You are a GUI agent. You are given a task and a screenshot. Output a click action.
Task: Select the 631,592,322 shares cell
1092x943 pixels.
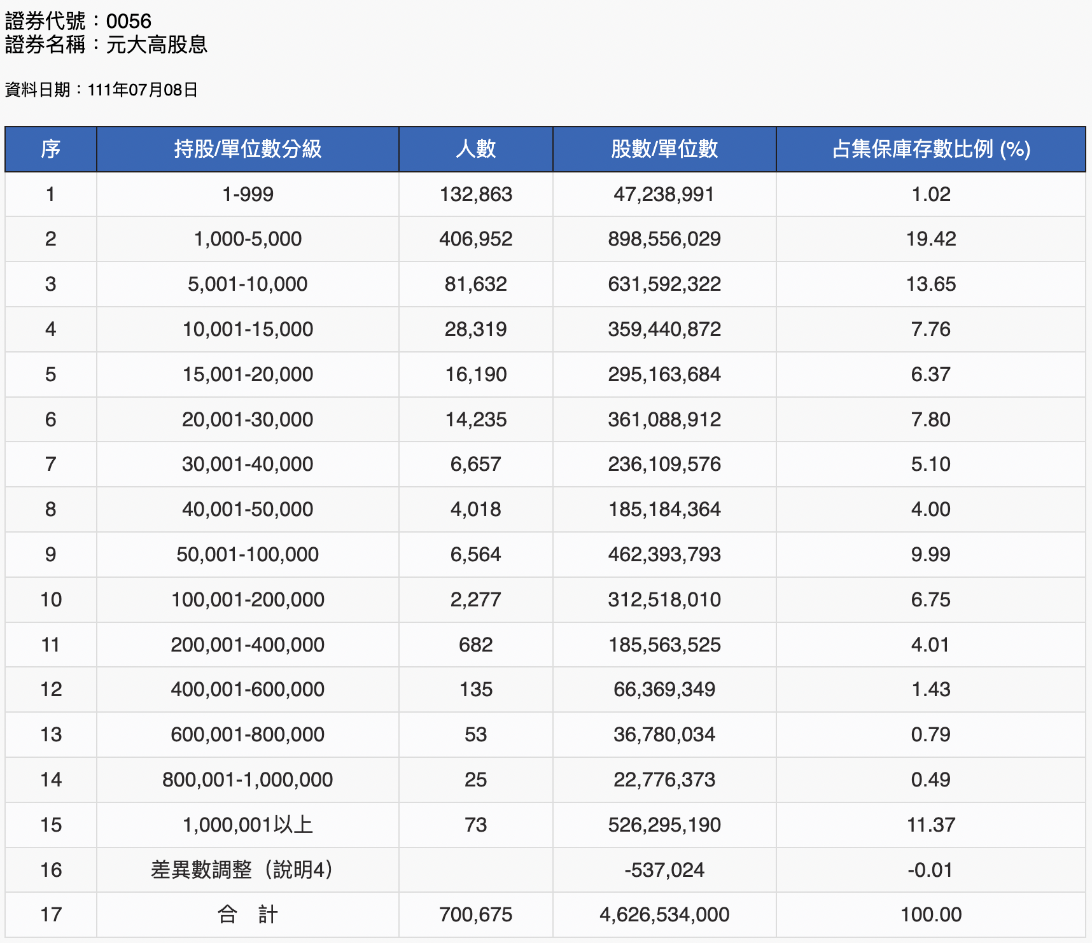tap(664, 284)
